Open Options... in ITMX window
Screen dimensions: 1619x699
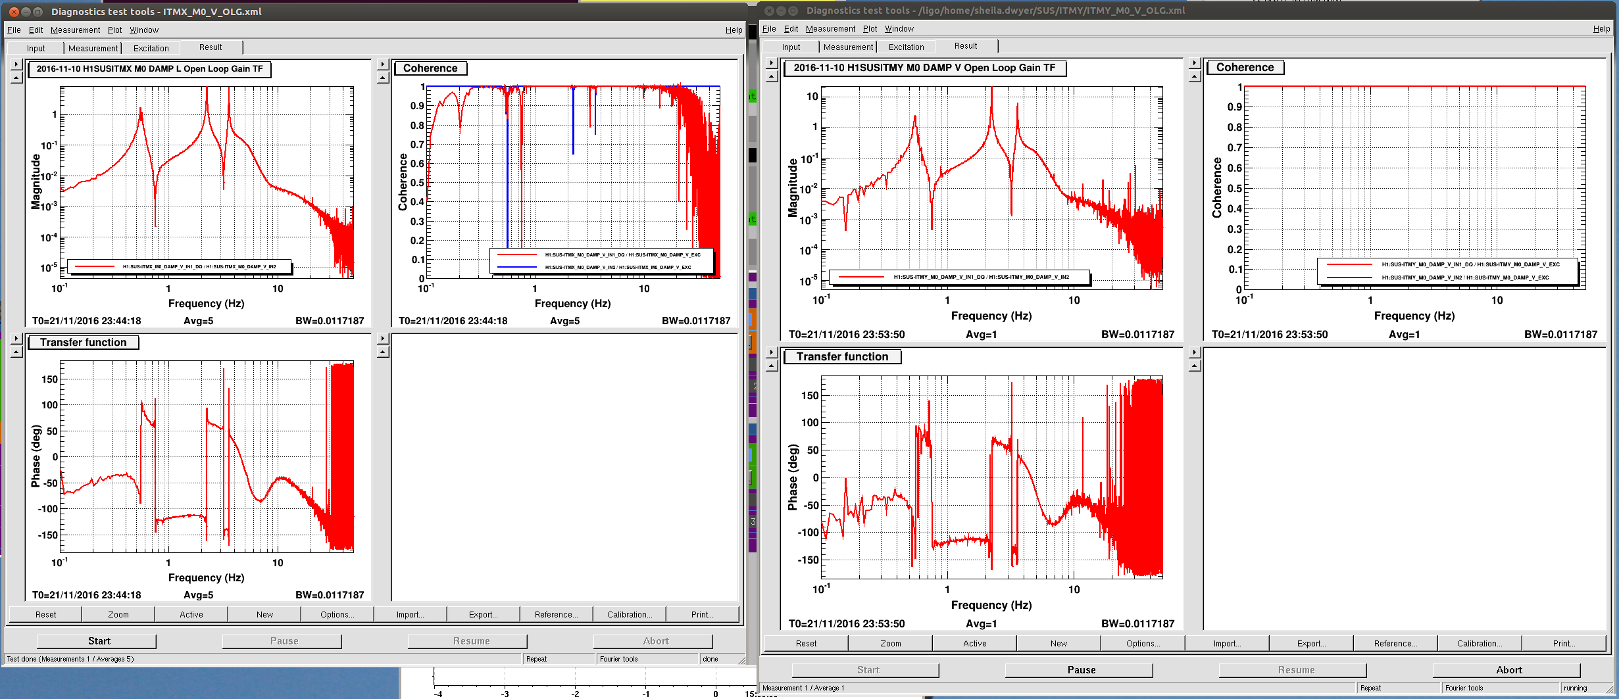337,614
